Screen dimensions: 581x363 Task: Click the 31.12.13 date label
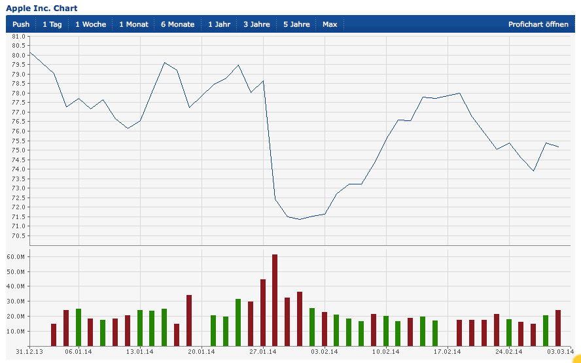tap(29, 352)
